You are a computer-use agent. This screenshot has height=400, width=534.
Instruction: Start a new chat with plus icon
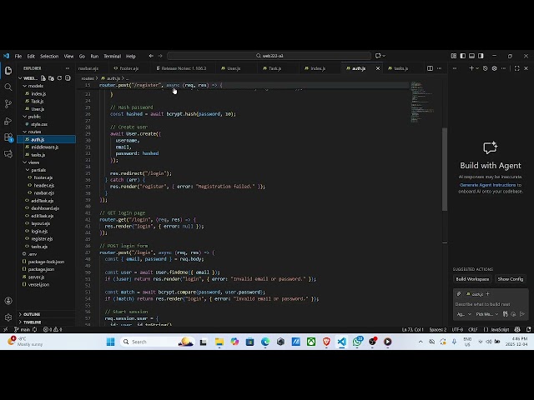pyautogui.click(x=471, y=68)
